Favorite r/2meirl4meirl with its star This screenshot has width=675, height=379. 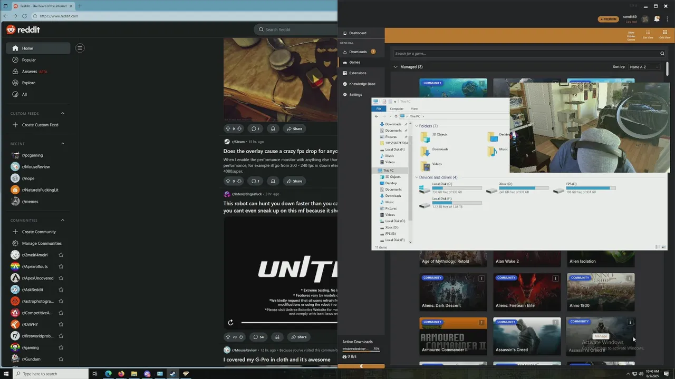(61, 255)
